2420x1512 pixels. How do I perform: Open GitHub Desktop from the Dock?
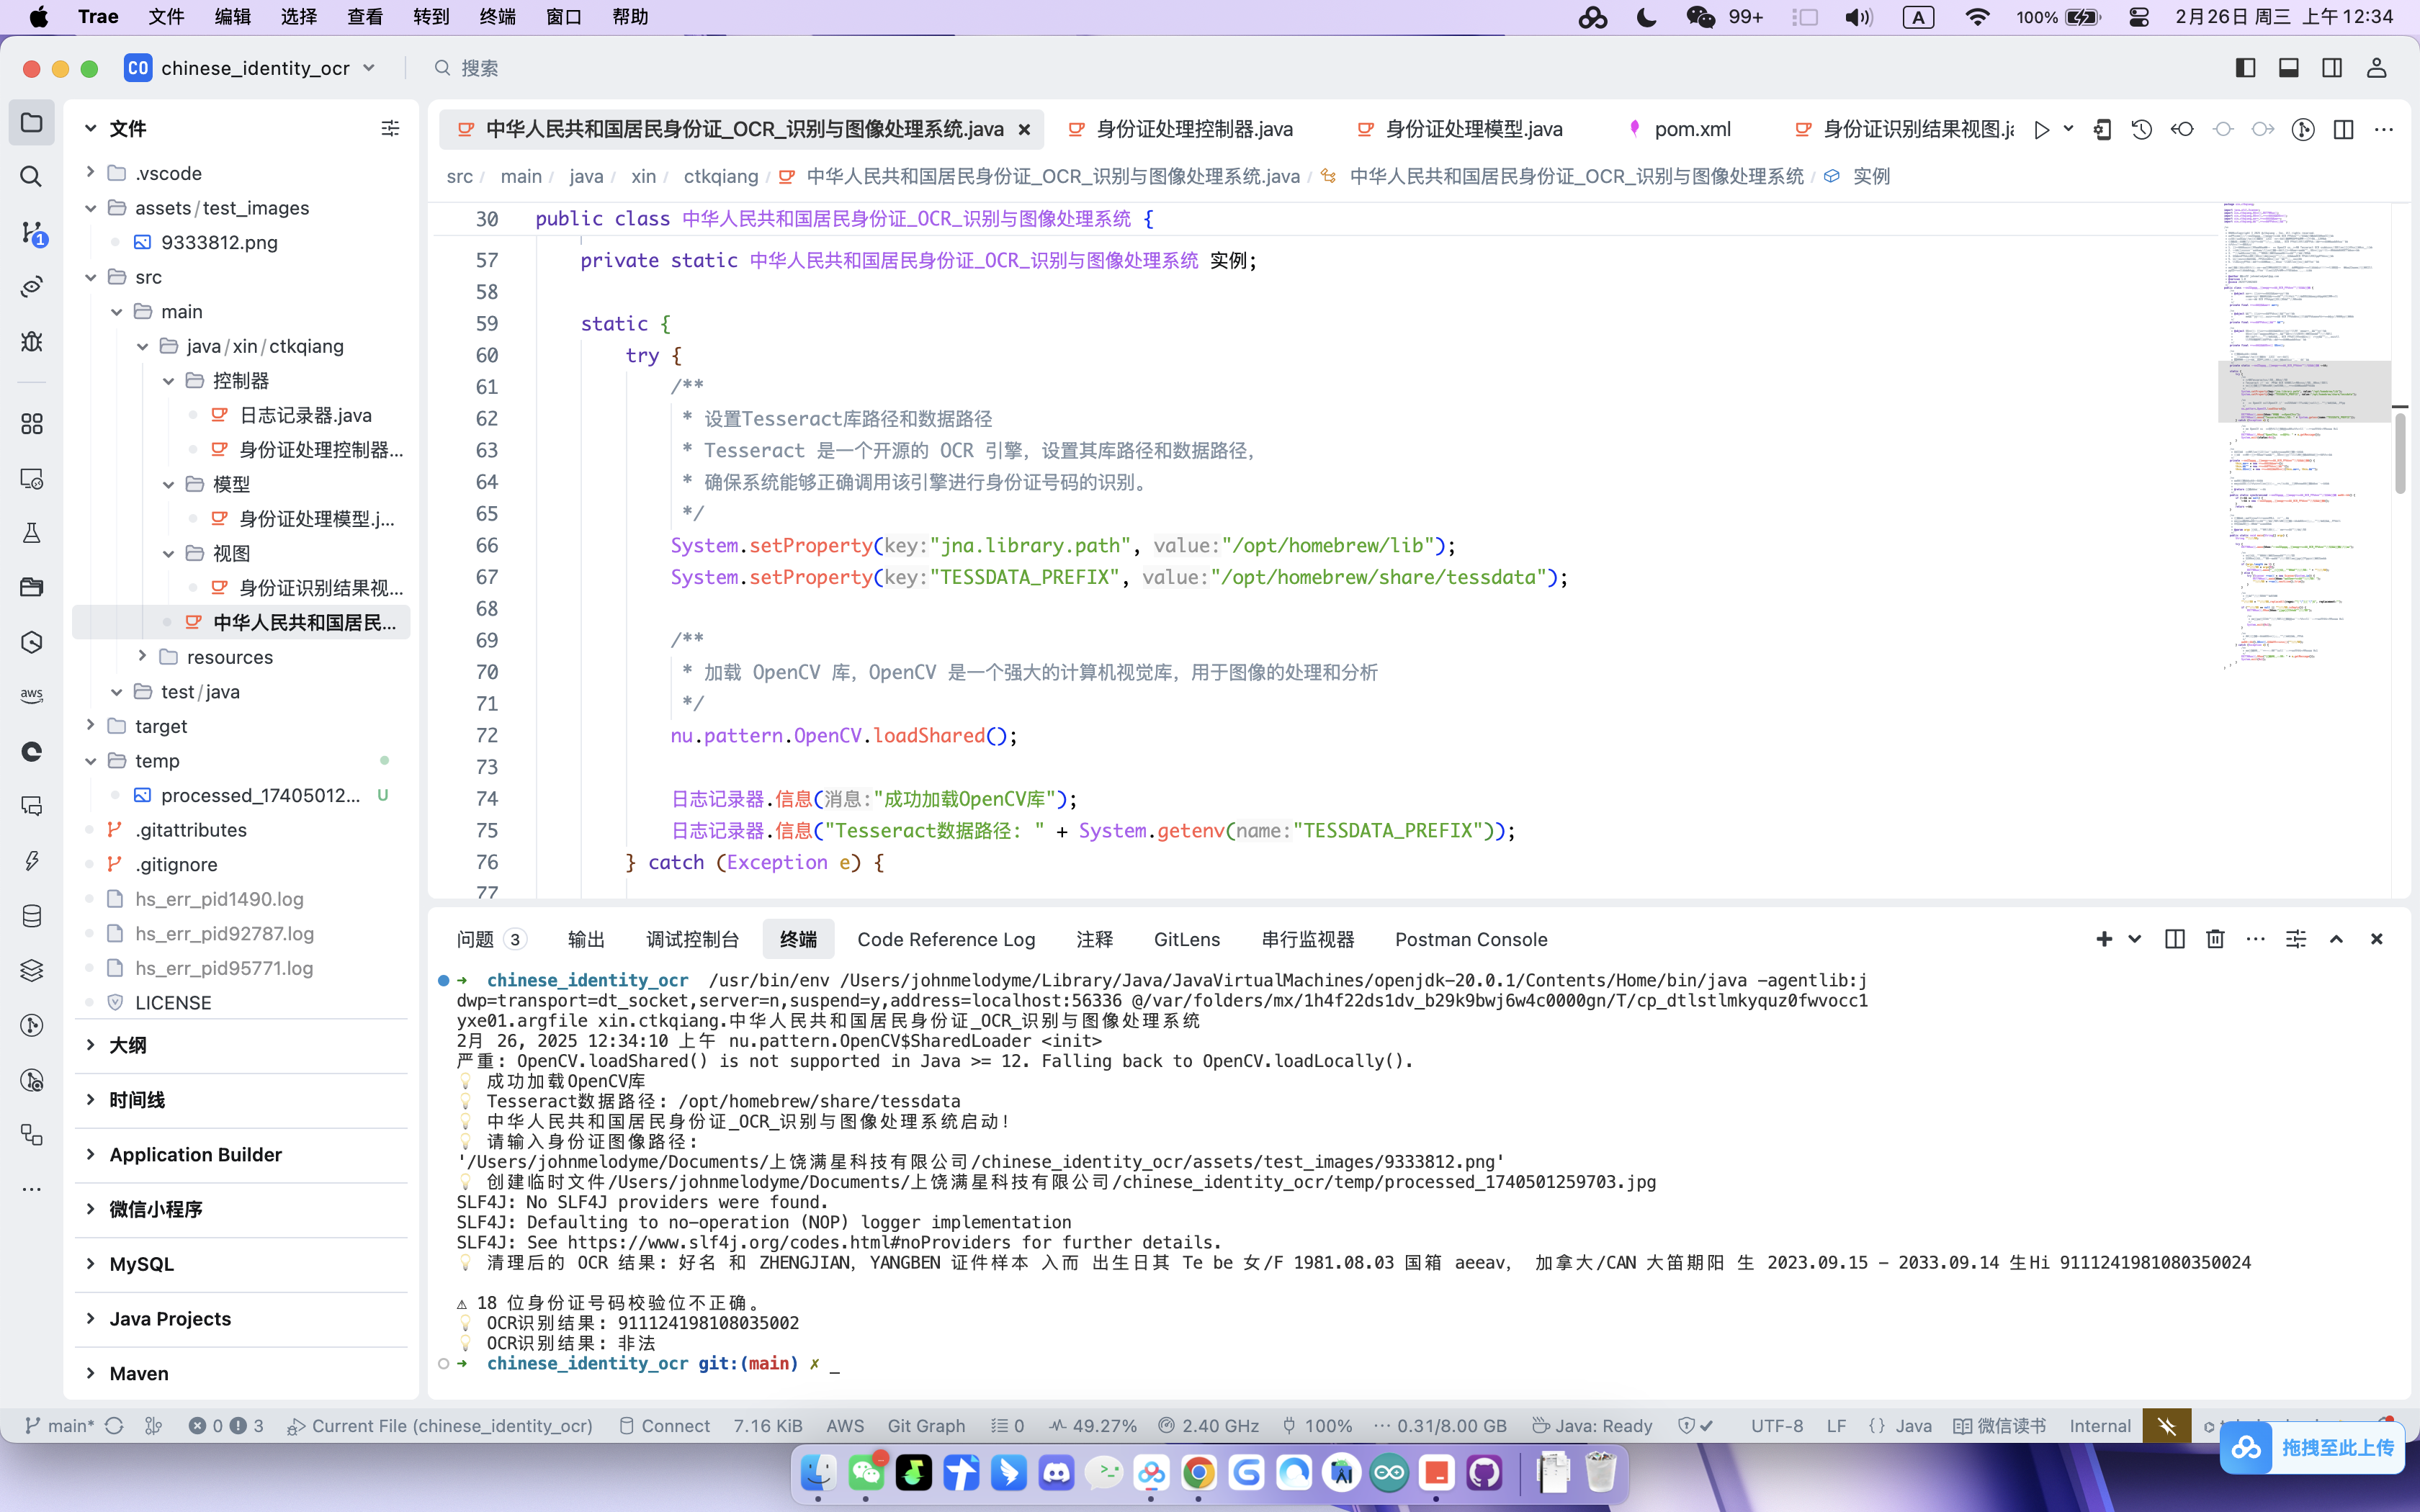coord(1484,1472)
